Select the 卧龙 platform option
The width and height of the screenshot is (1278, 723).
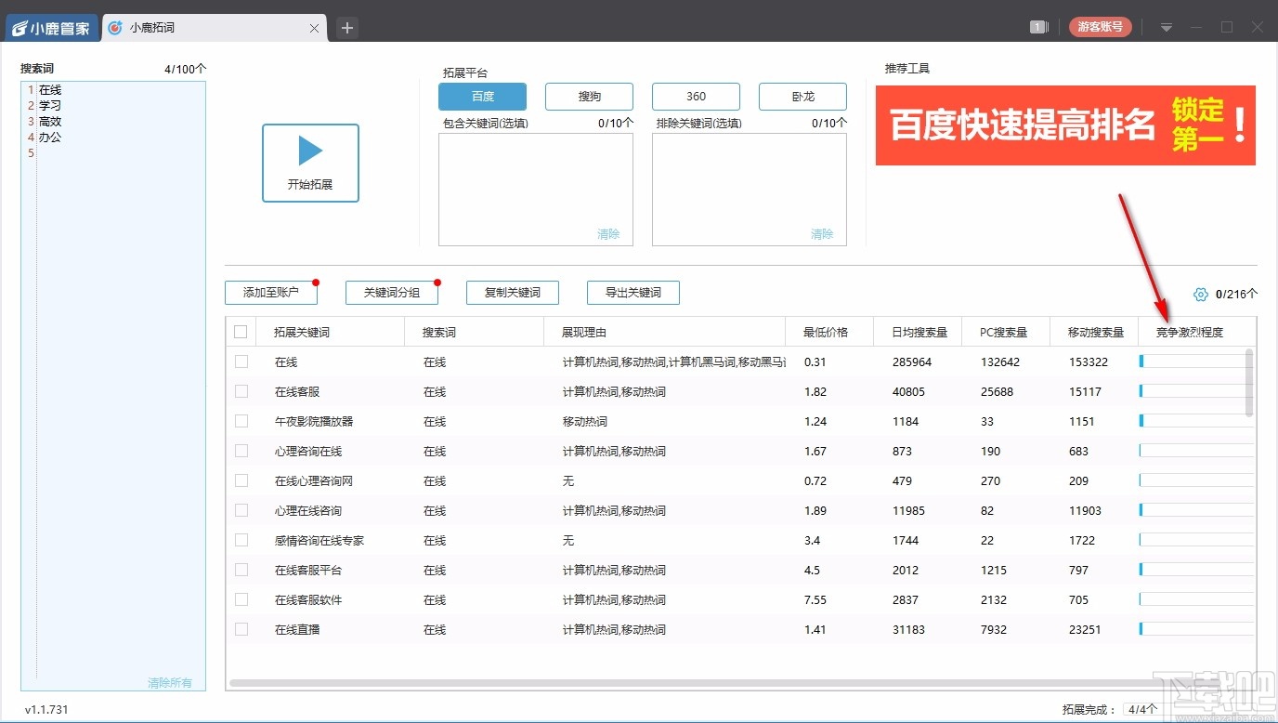[x=802, y=96]
